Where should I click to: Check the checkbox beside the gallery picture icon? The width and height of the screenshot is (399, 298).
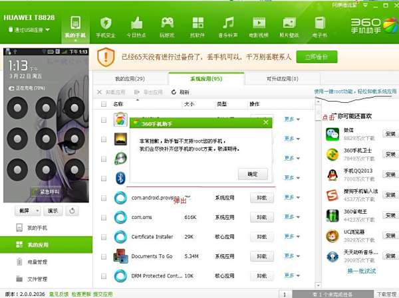click(x=104, y=139)
